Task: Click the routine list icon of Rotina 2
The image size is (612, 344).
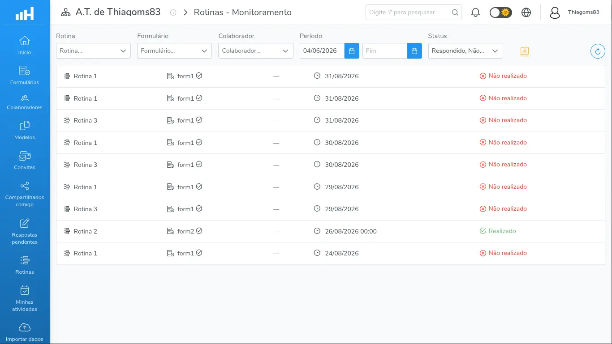Action: click(x=67, y=231)
